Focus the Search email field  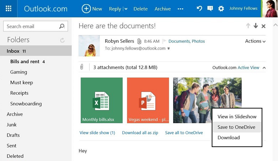coord(35,26)
